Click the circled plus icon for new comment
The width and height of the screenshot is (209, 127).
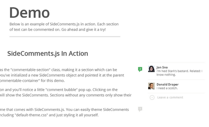tap(152, 97)
